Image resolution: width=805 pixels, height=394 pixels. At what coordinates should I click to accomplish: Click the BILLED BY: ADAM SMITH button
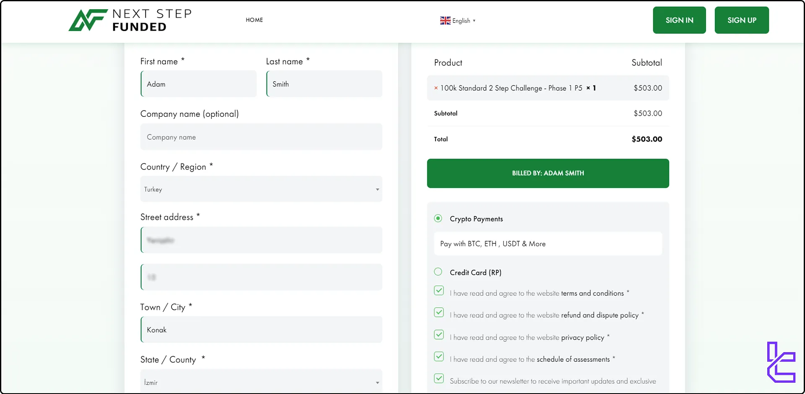pyautogui.click(x=548, y=173)
